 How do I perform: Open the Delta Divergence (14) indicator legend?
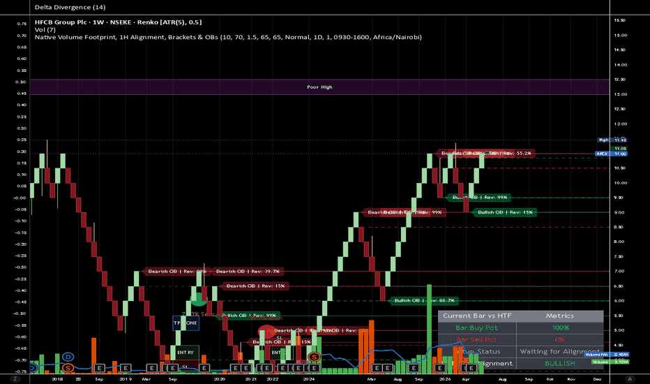click(70, 7)
